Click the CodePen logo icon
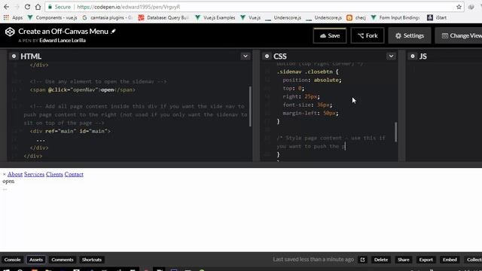The width and height of the screenshot is (482, 271). (10, 32)
